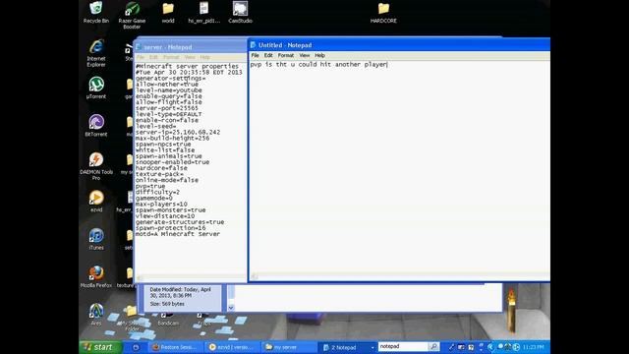The image size is (629, 354).
Task: Click the folder window's scrollbar down arrow
Action: tap(231, 308)
